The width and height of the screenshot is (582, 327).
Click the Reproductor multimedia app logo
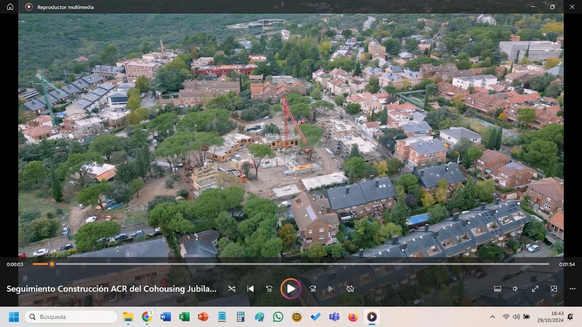[29, 7]
